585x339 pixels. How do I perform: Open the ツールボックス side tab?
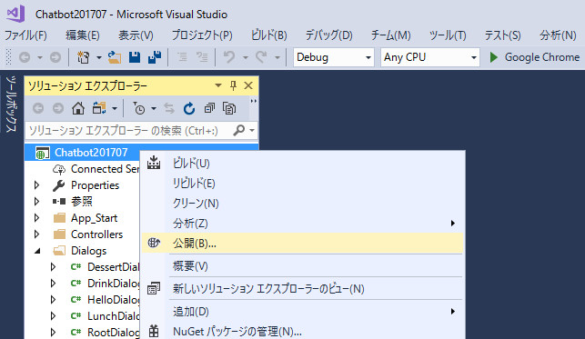coord(11,104)
